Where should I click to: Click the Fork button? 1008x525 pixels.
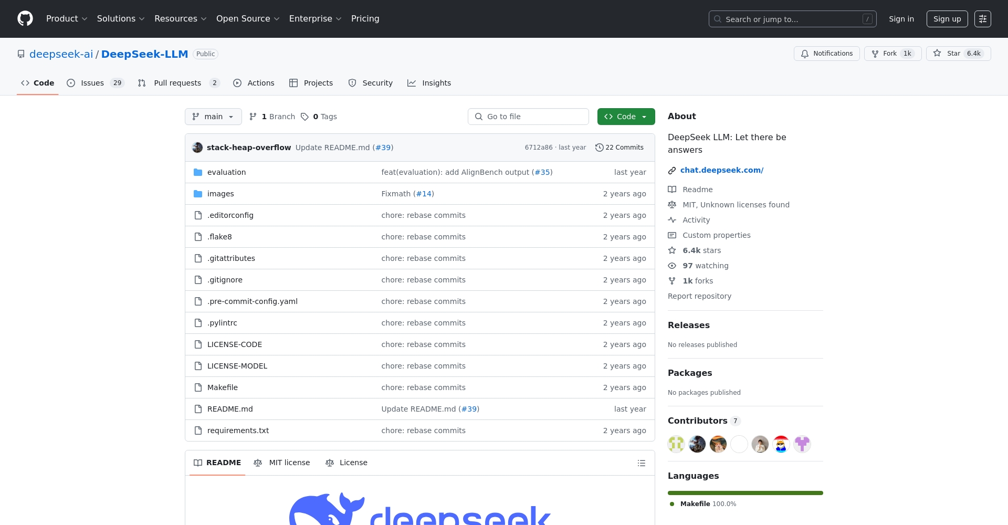click(892, 54)
